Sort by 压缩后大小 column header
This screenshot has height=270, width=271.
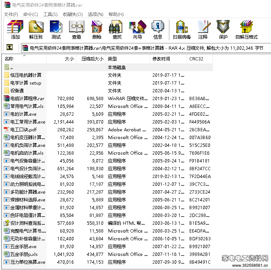click(91, 59)
